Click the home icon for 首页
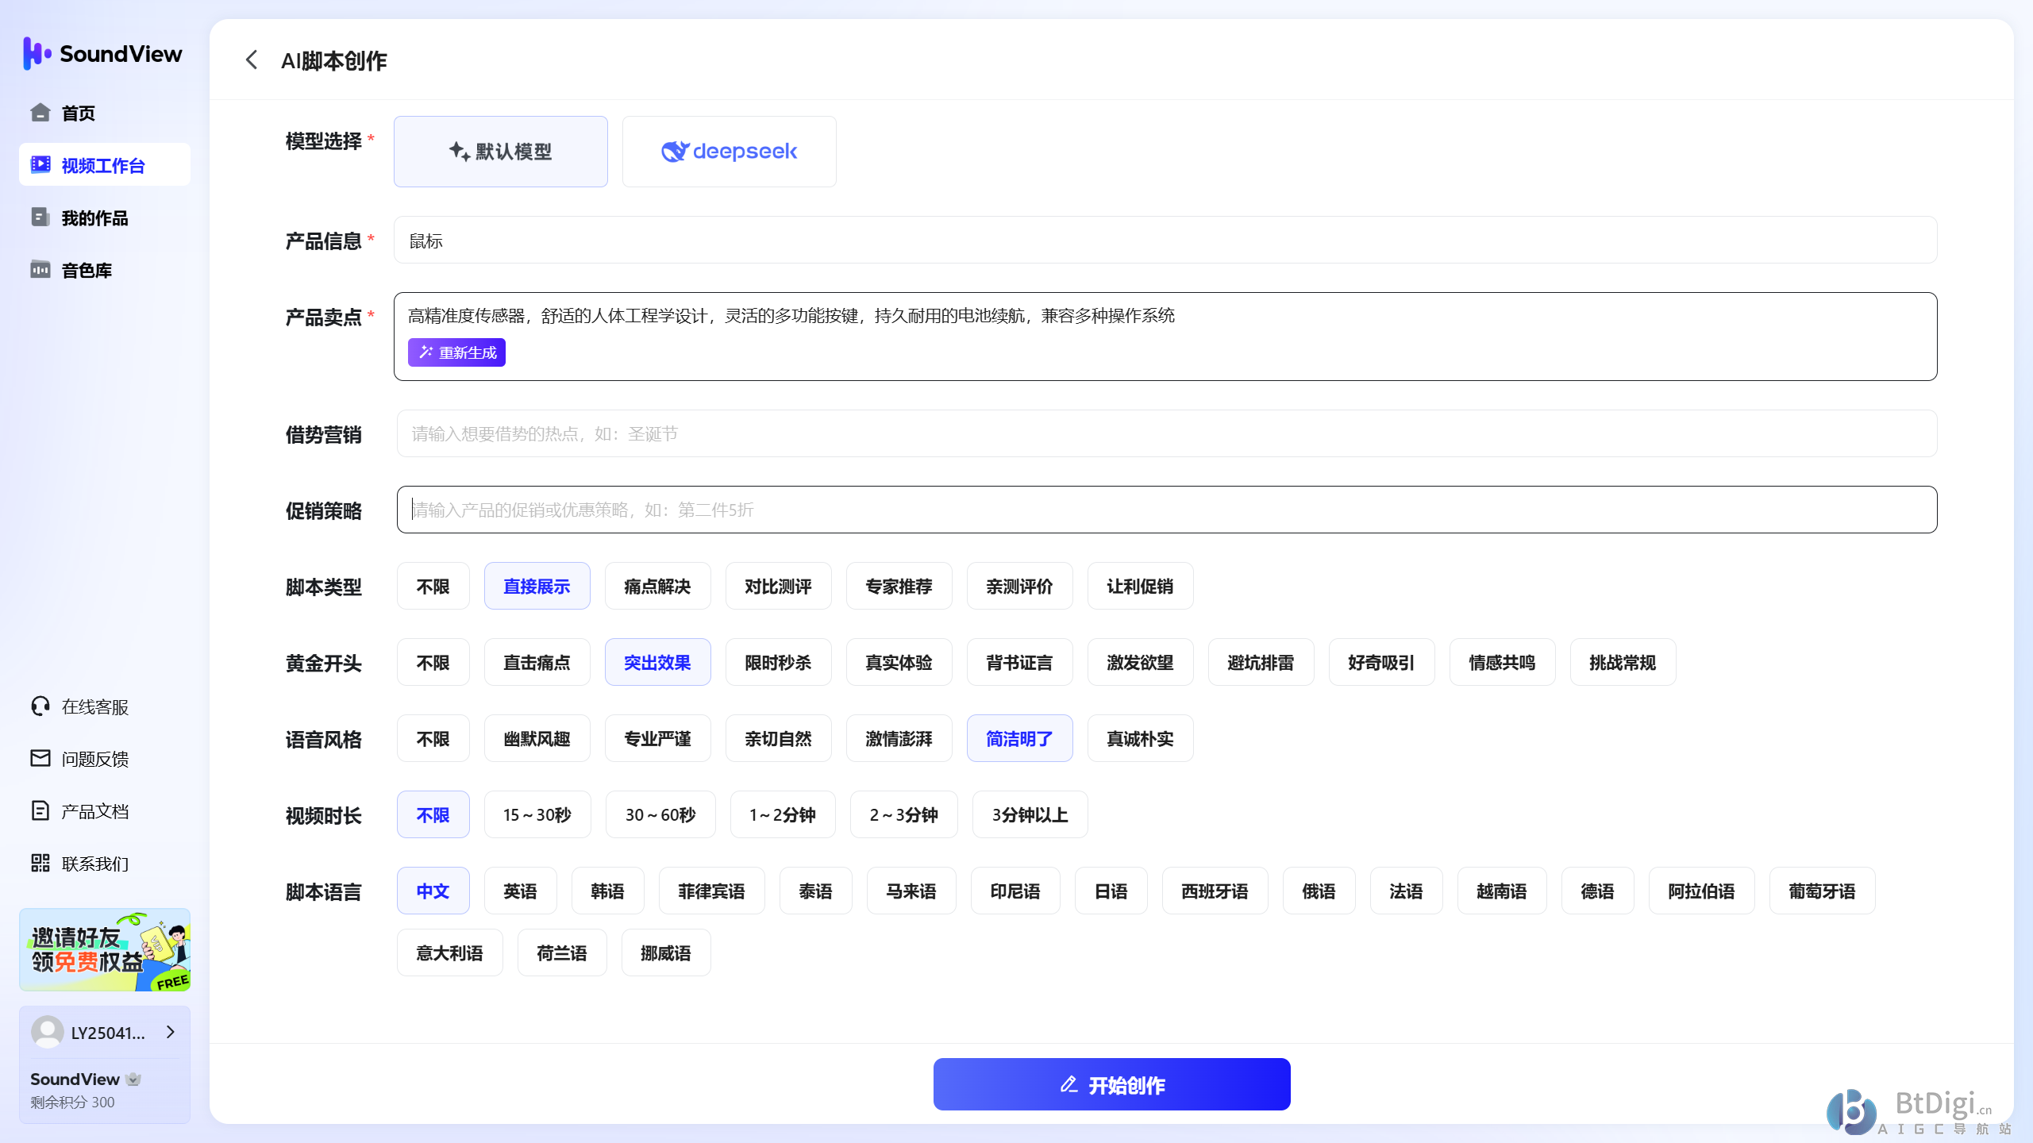Screen dimensions: 2033x1143 point(40,113)
